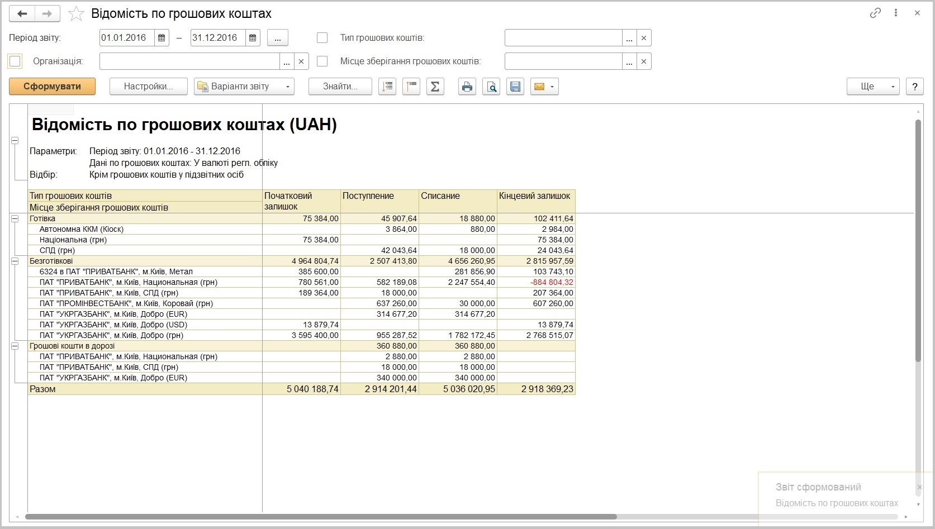Send report by email envelope icon
The width and height of the screenshot is (935, 529).
pyautogui.click(x=539, y=87)
